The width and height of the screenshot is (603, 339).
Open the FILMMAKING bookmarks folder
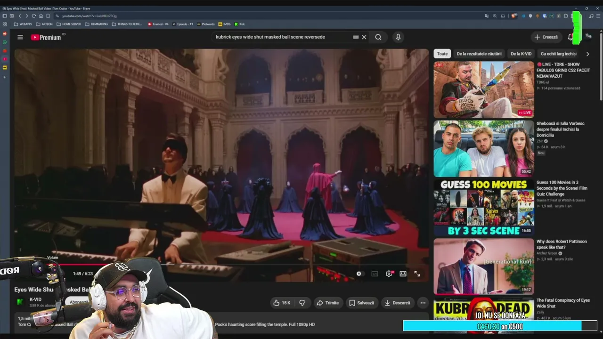[97, 24]
